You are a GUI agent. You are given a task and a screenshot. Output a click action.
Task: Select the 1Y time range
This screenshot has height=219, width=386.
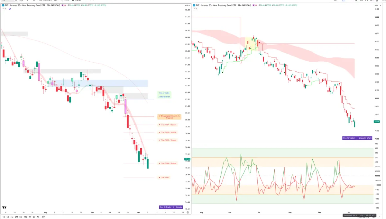pos(30,217)
